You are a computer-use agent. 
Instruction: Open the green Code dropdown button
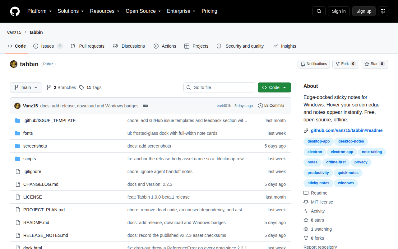(x=274, y=87)
